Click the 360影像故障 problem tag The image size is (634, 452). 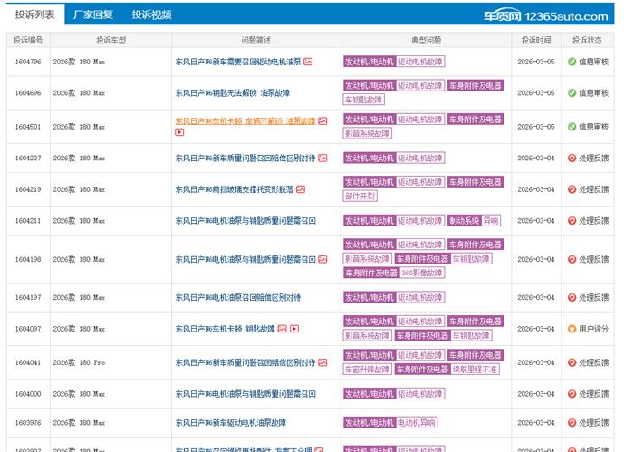(x=422, y=273)
